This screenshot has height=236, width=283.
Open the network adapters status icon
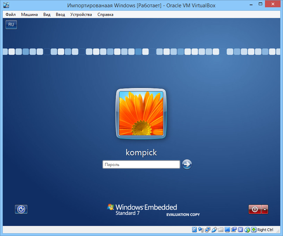pyautogui.click(x=207, y=230)
